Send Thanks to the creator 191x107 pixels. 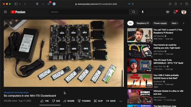coord(84,101)
